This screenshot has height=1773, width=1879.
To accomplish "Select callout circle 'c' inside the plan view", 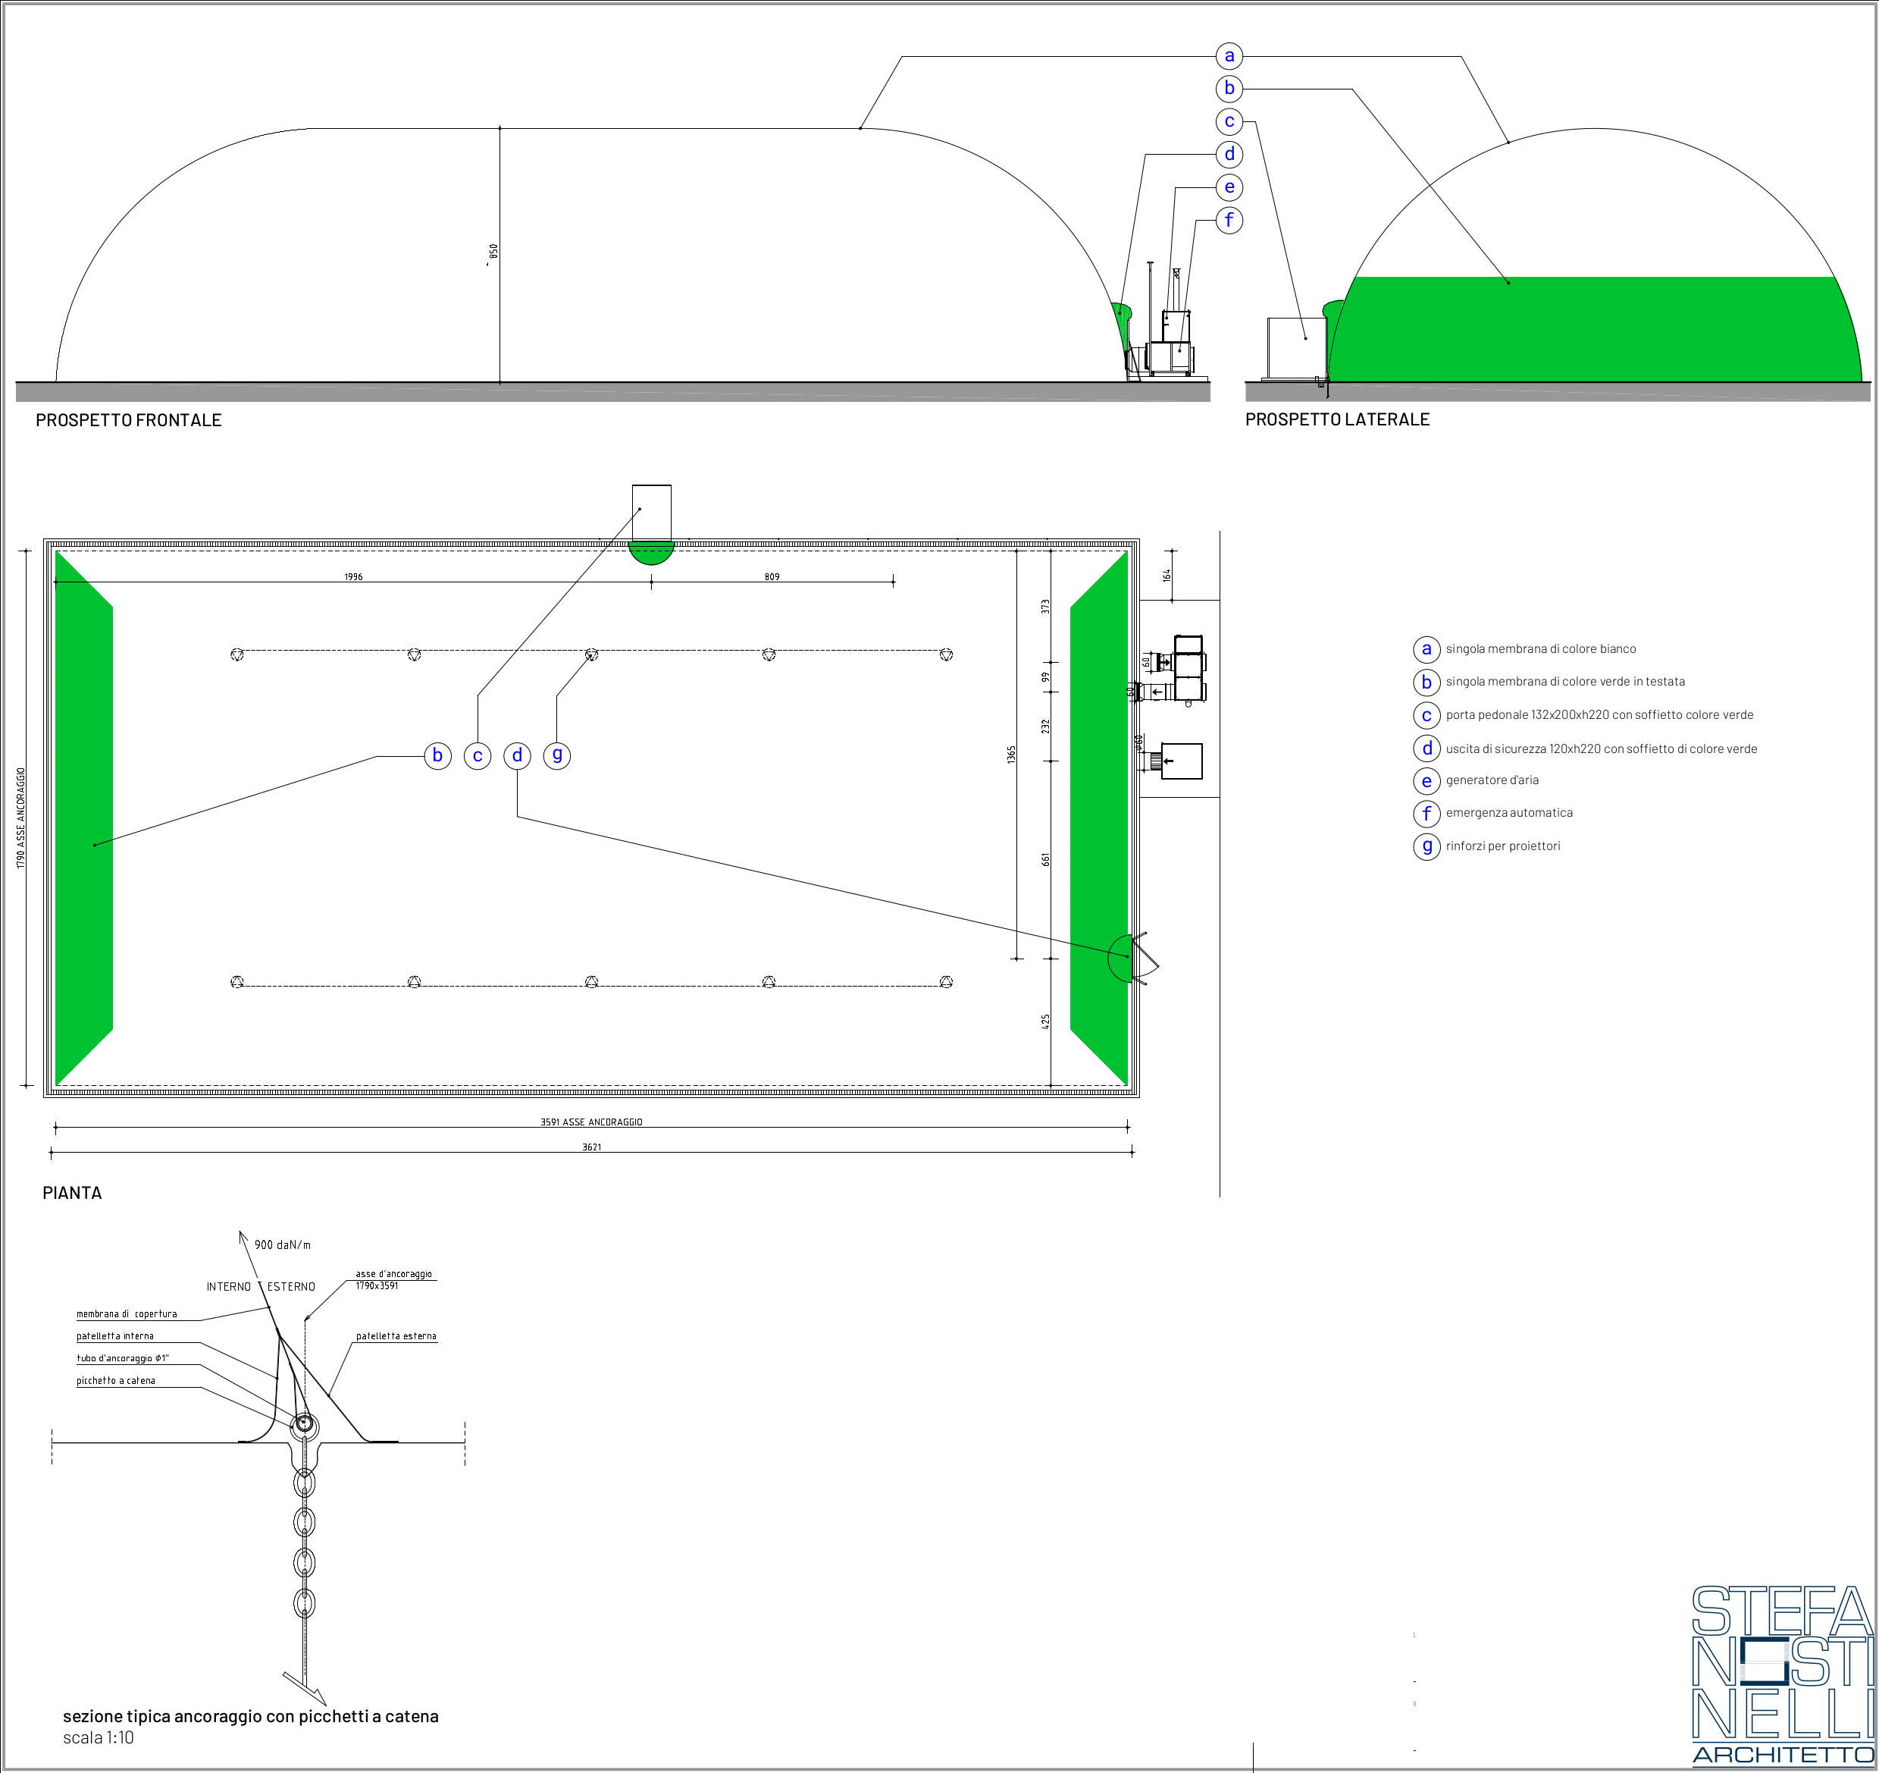I will [x=478, y=755].
